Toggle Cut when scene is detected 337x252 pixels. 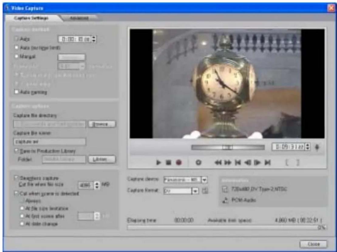[16, 193]
